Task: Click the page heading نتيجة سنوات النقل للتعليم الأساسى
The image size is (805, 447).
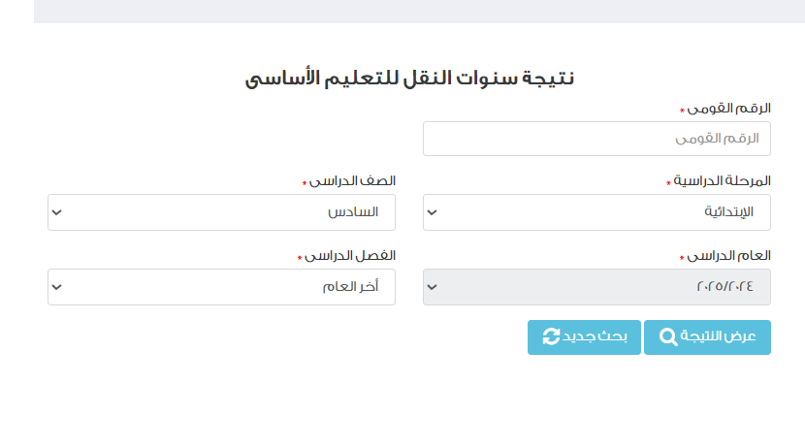Action: [x=409, y=78]
